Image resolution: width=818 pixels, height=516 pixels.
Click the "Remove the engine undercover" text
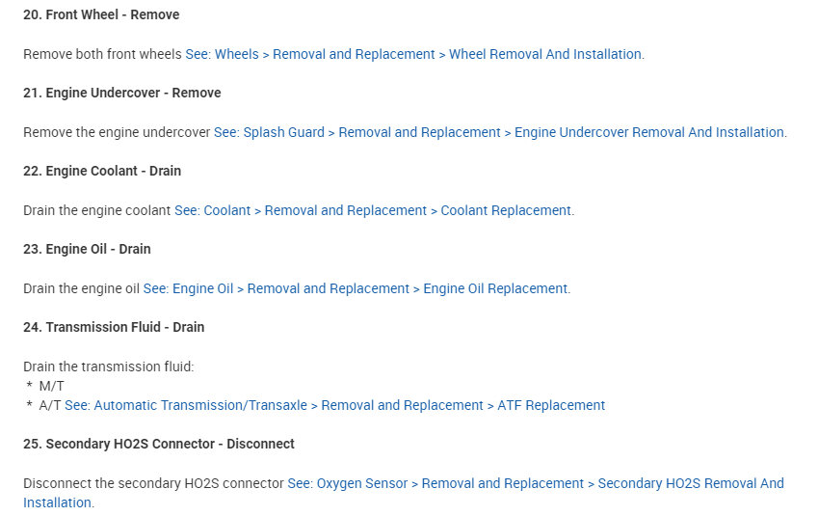click(117, 132)
